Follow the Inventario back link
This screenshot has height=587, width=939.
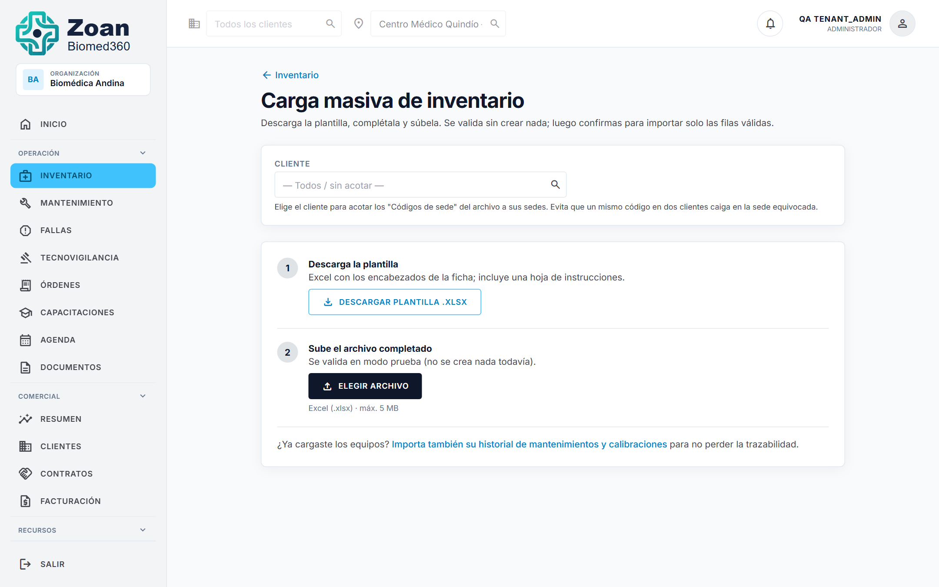click(290, 75)
